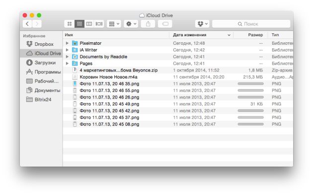Toggle sort direction arrow in date column
The image size is (313, 195).
229,35
